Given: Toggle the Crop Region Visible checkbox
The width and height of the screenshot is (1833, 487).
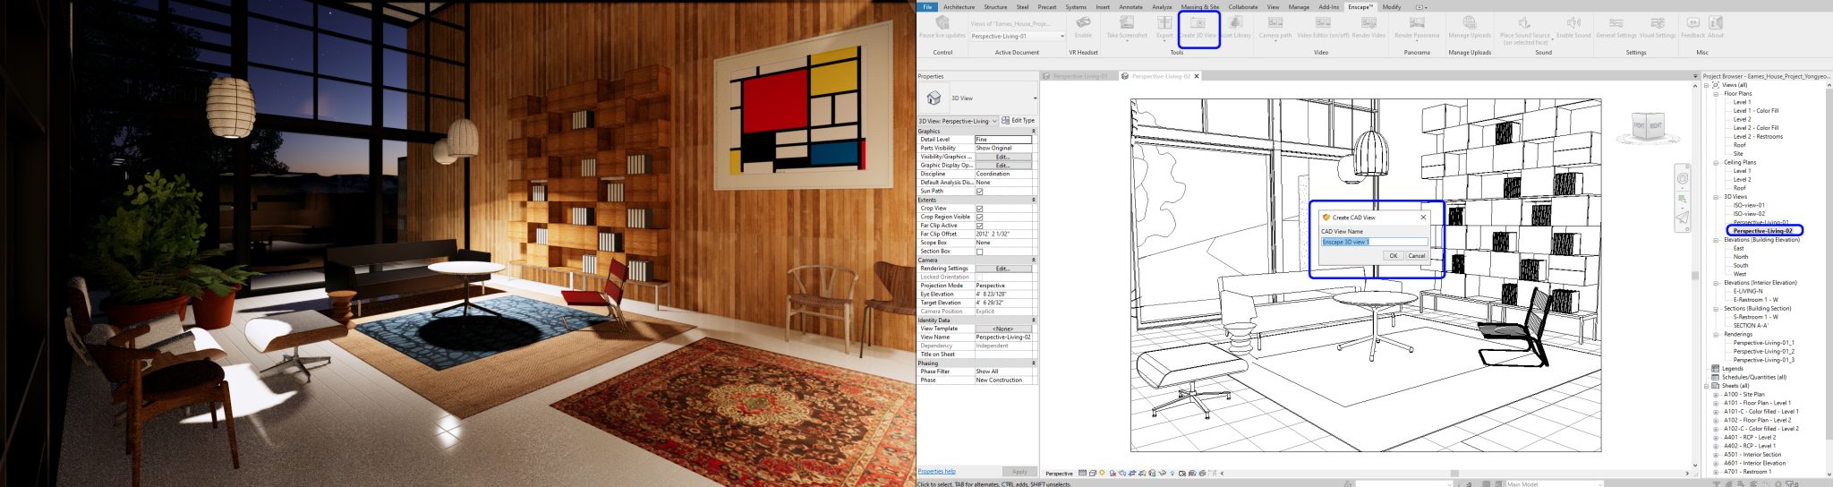Looking at the screenshot, I should pyautogui.click(x=979, y=217).
